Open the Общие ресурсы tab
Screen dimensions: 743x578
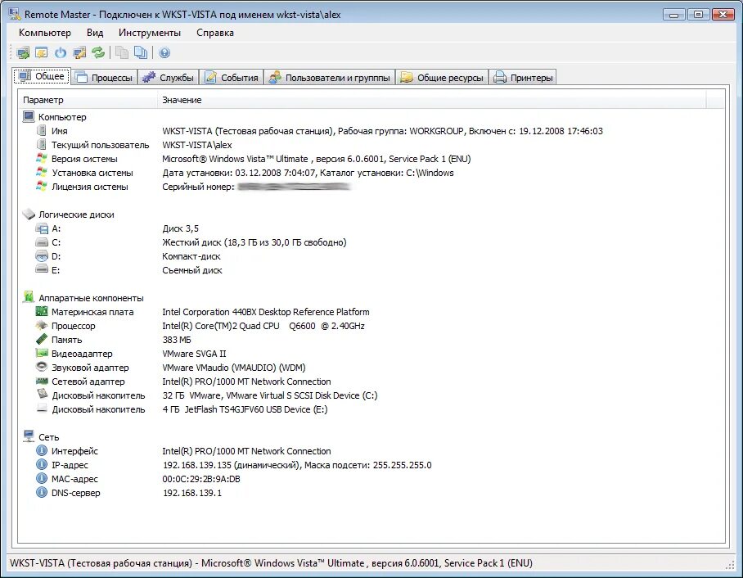(x=442, y=77)
